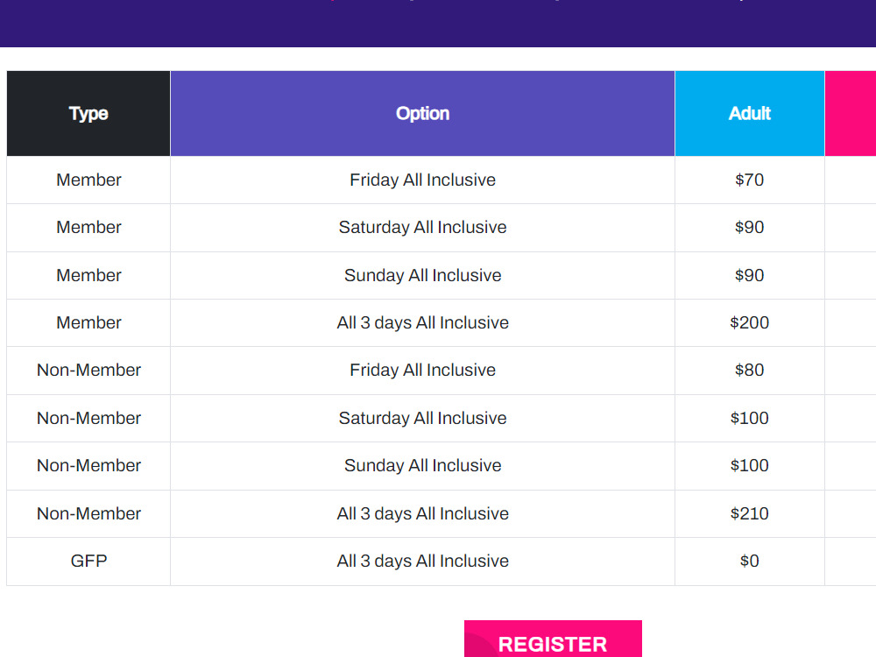
Task: Select Non-Member Sunday All Inclusive option
Action: pyautogui.click(x=422, y=466)
